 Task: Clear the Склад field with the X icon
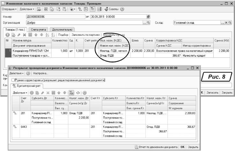click(226, 23)
